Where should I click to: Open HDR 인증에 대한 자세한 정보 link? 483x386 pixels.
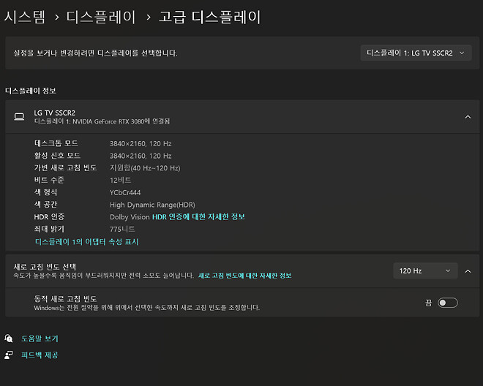tap(198, 216)
